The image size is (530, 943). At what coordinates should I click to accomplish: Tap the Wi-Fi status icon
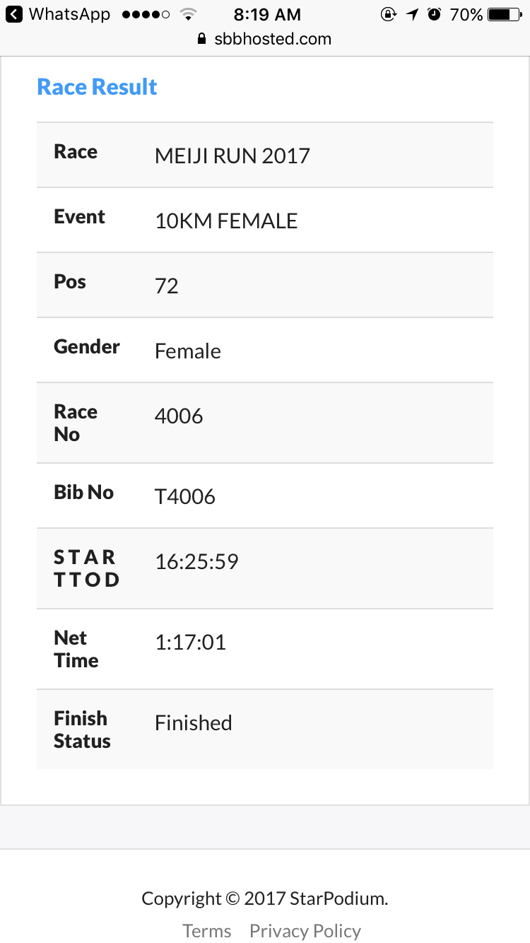point(188,14)
